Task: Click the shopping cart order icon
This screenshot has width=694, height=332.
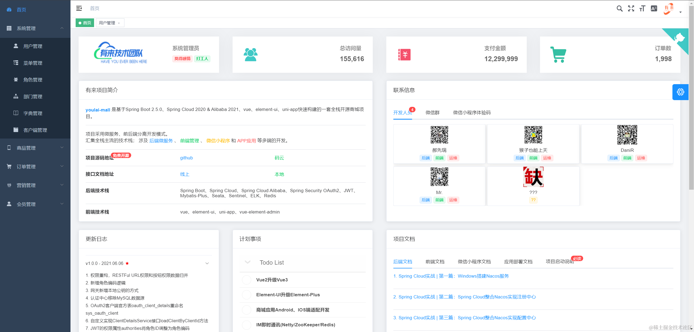Action: [x=558, y=54]
